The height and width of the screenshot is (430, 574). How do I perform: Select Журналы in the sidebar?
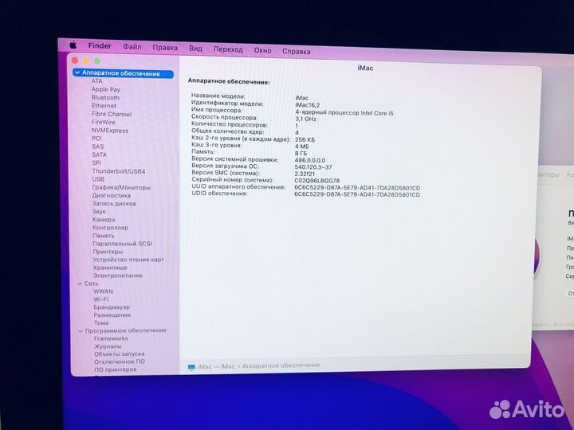[x=108, y=346]
